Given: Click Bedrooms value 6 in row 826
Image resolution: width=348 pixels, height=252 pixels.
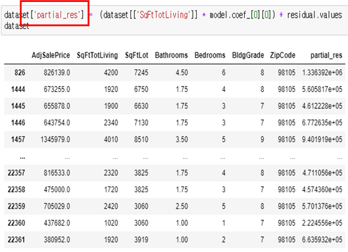Looking at the screenshot, I should coord(224,73).
